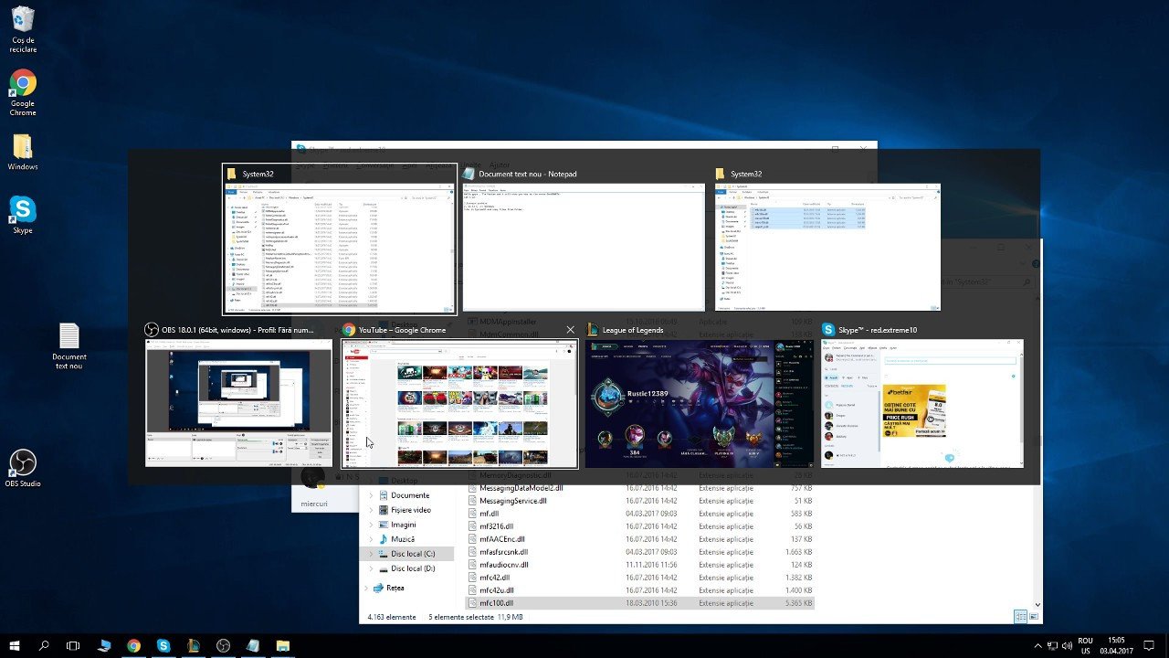Open Skype desktop shortcut

[x=23, y=210]
